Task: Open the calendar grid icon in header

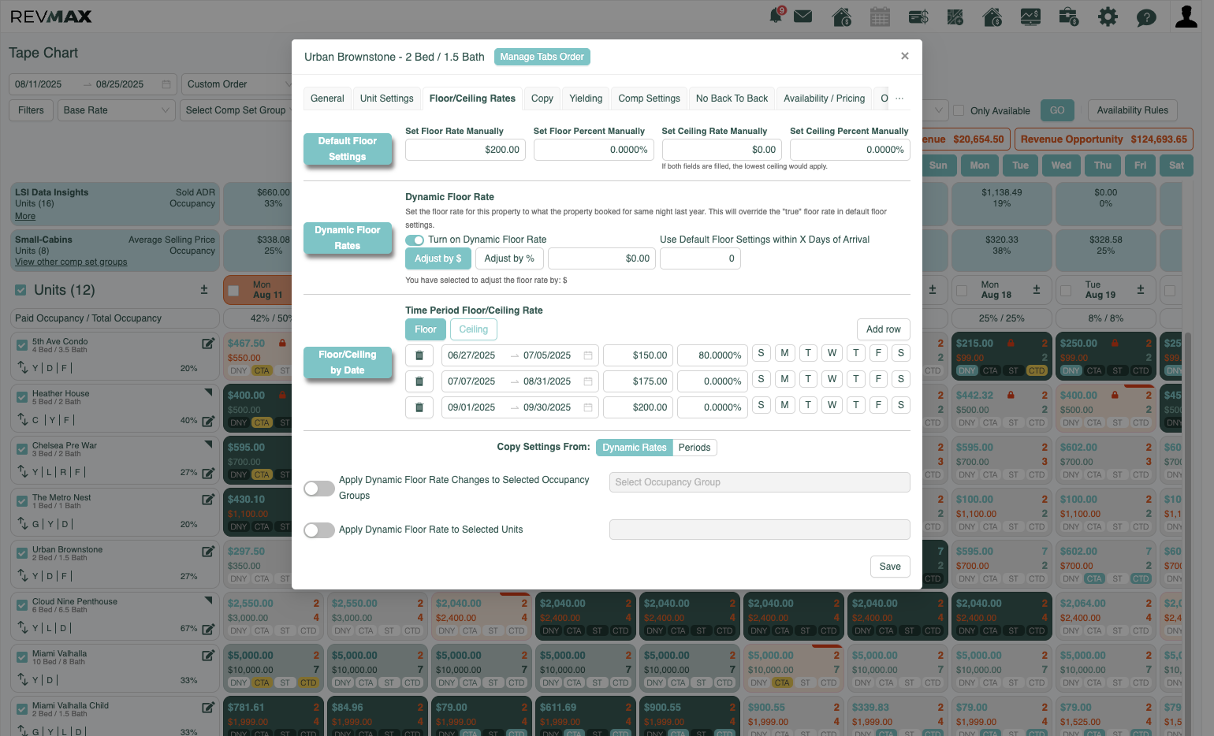Action: click(880, 17)
